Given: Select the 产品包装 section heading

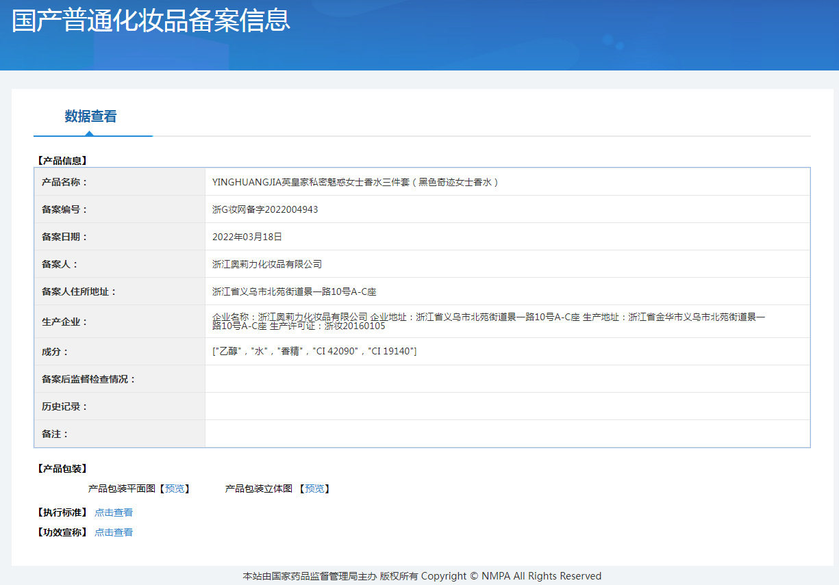Looking at the screenshot, I should tap(62, 469).
